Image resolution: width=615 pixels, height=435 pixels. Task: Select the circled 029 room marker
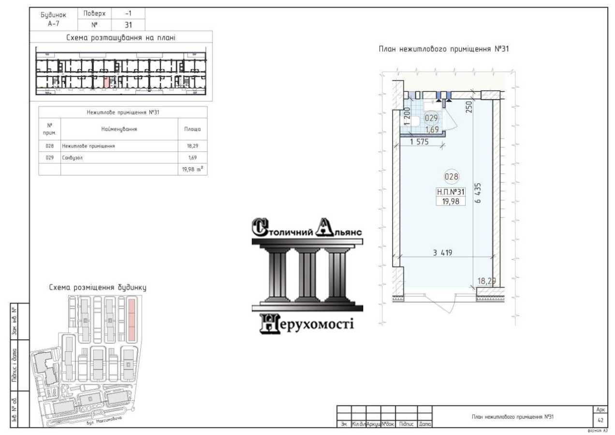431,117
